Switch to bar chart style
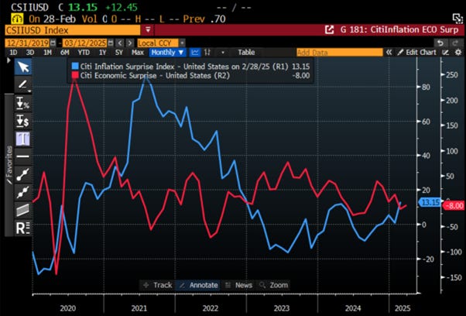 (x=207, y=53)
